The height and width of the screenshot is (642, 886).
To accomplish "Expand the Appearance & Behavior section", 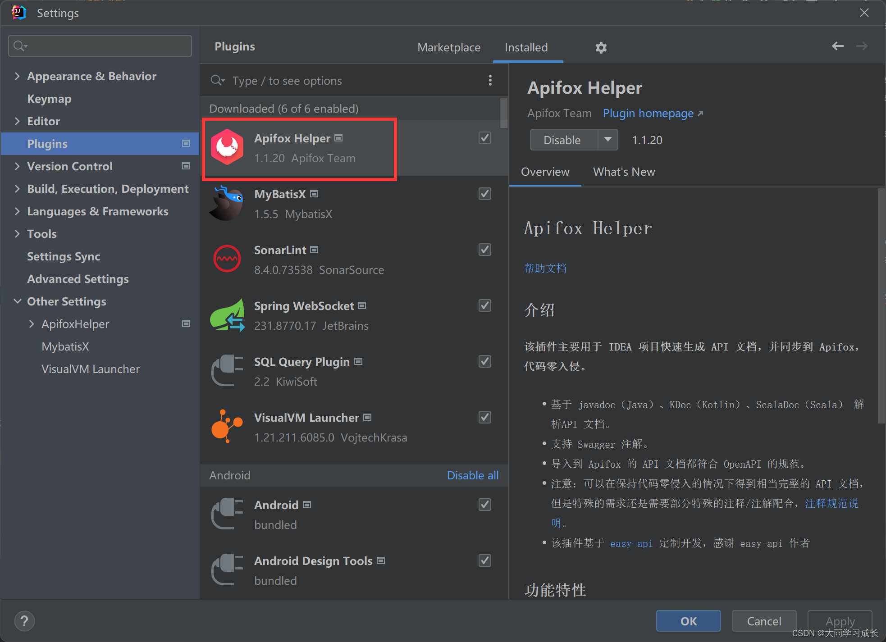I will (x=18, y=76).
